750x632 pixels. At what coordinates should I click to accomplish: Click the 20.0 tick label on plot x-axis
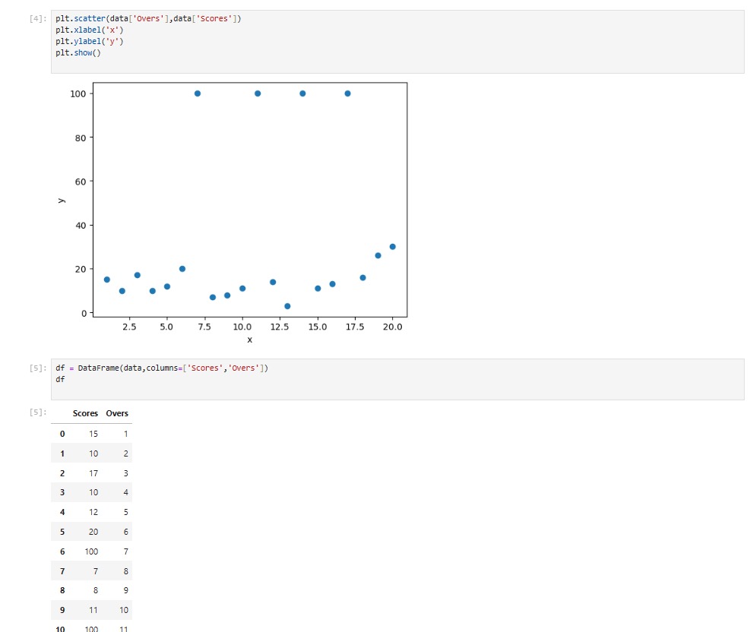click(x=393, y=327)
